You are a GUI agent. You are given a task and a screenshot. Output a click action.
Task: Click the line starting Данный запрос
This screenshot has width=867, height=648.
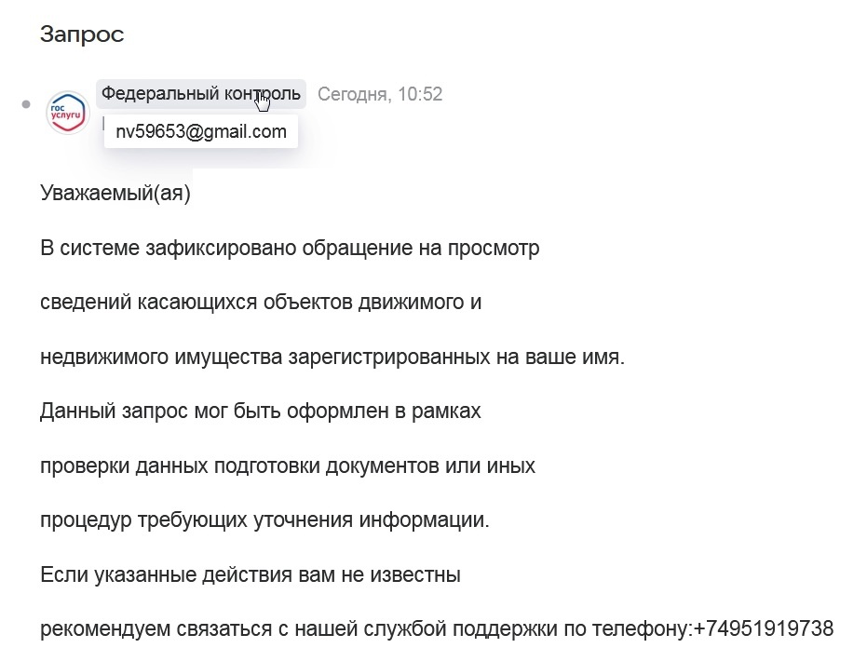coord(261,411)
